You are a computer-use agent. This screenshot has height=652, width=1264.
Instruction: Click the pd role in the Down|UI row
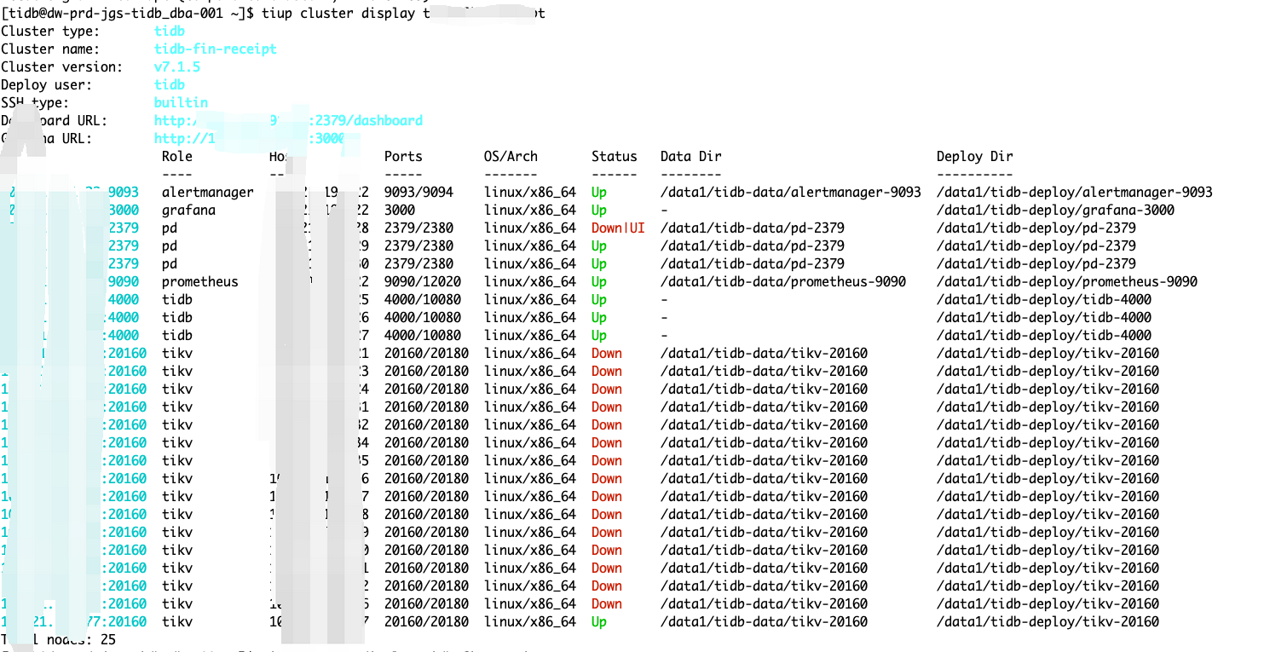[x=170, y=228]
